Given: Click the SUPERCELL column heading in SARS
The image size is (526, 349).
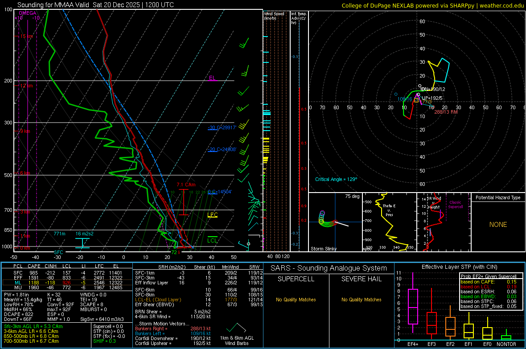Looking at the screenshot, I should click(296, 279).
